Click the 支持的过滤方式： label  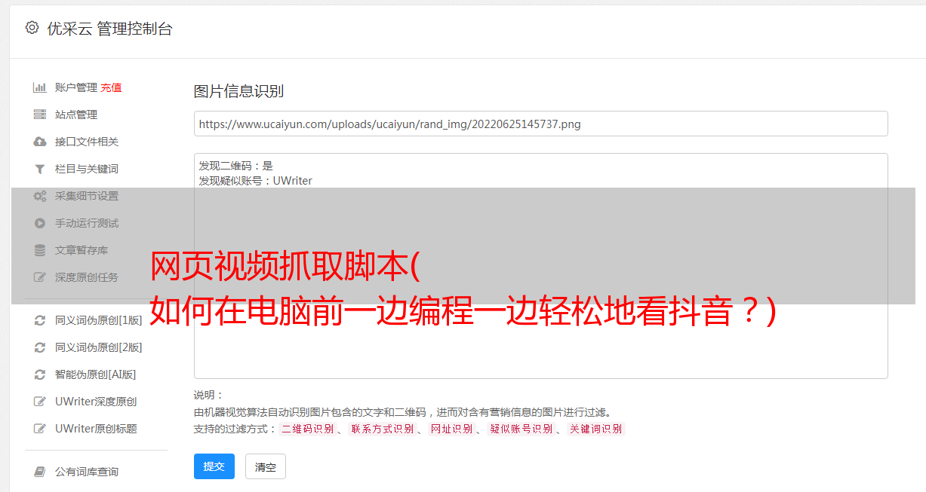(235, 429)
